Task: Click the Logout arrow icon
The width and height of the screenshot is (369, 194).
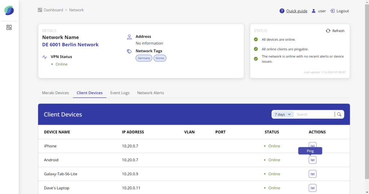Action: point(332,11)
